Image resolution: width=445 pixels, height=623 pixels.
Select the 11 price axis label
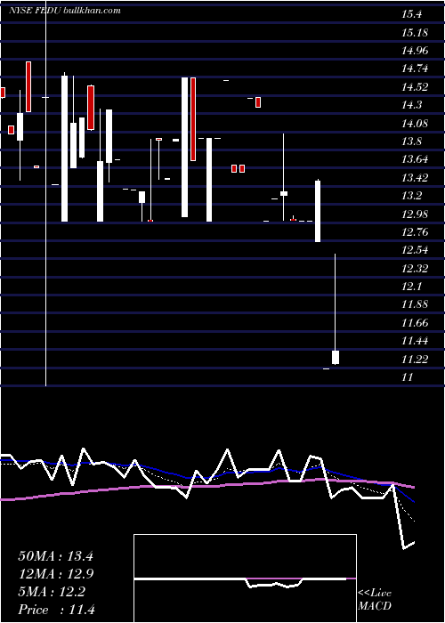pos(408,377)
